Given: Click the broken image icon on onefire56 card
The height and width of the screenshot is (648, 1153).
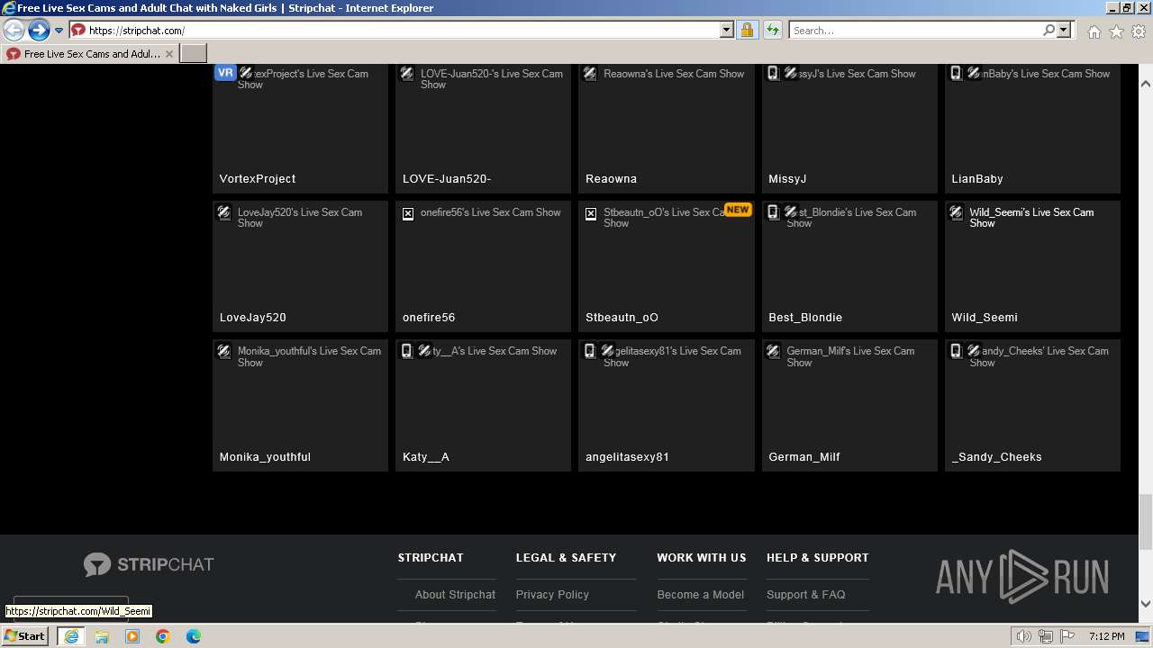Looking at the screenshot, I should point(408,213).
